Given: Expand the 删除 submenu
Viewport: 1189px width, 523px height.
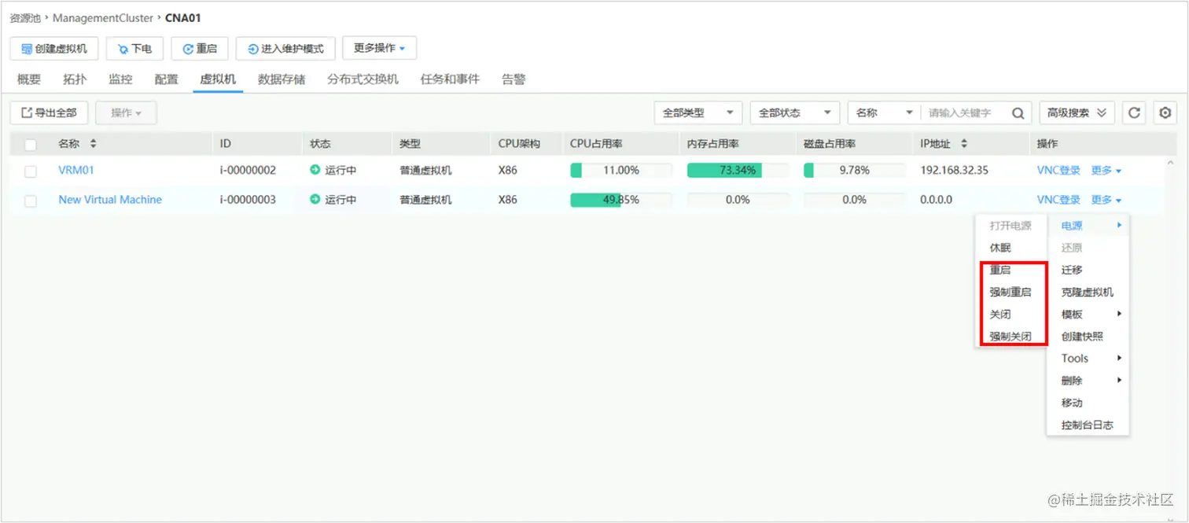Looking at the screenshot, I should 1088,380.
